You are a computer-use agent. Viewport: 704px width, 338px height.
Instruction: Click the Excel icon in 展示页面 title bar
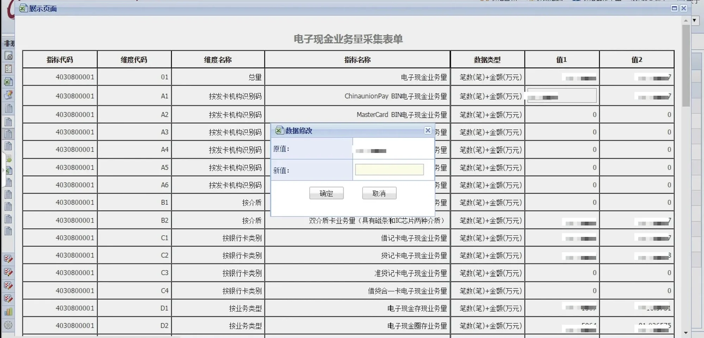23,8
